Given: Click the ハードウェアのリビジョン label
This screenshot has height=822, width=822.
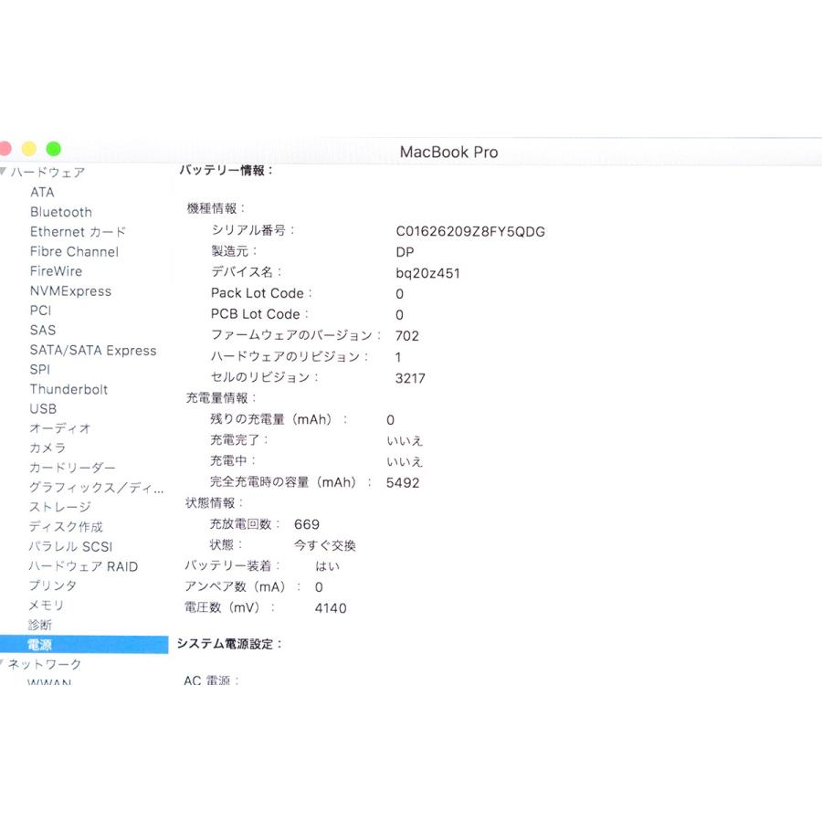Looking at the screenshot, I should (x=290, y=356).
